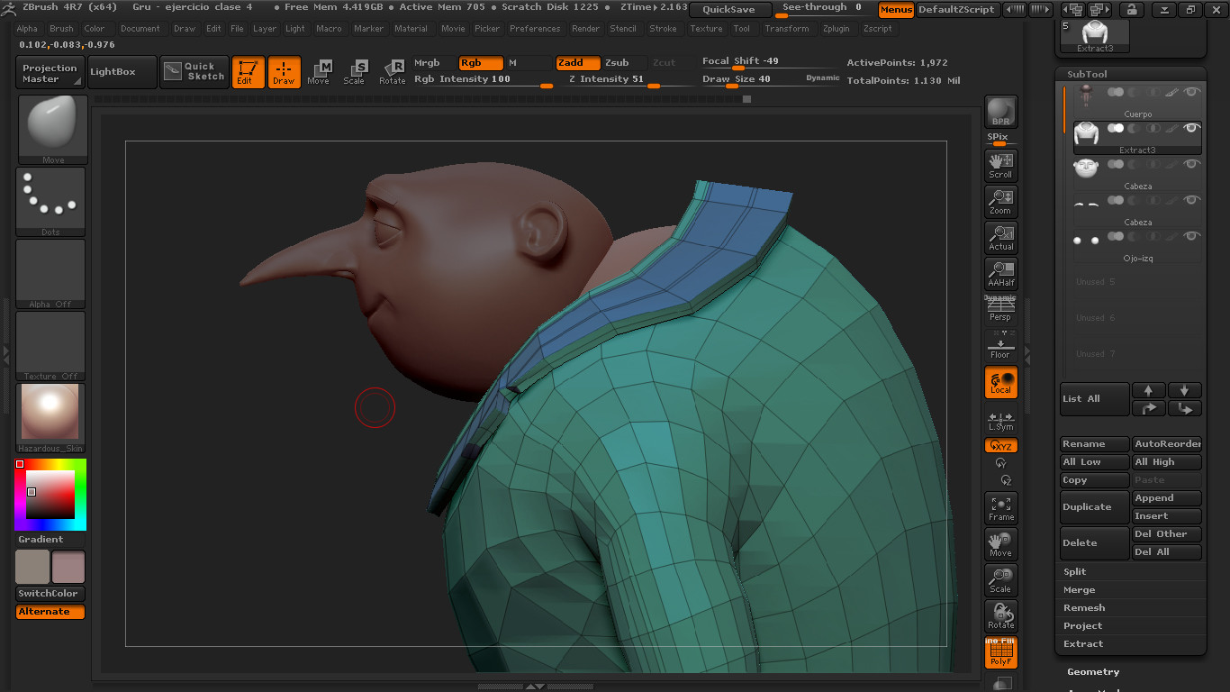Pick a color from the Gradient picker
Viewport: 1230px width, 692px height.
(50, 496)
